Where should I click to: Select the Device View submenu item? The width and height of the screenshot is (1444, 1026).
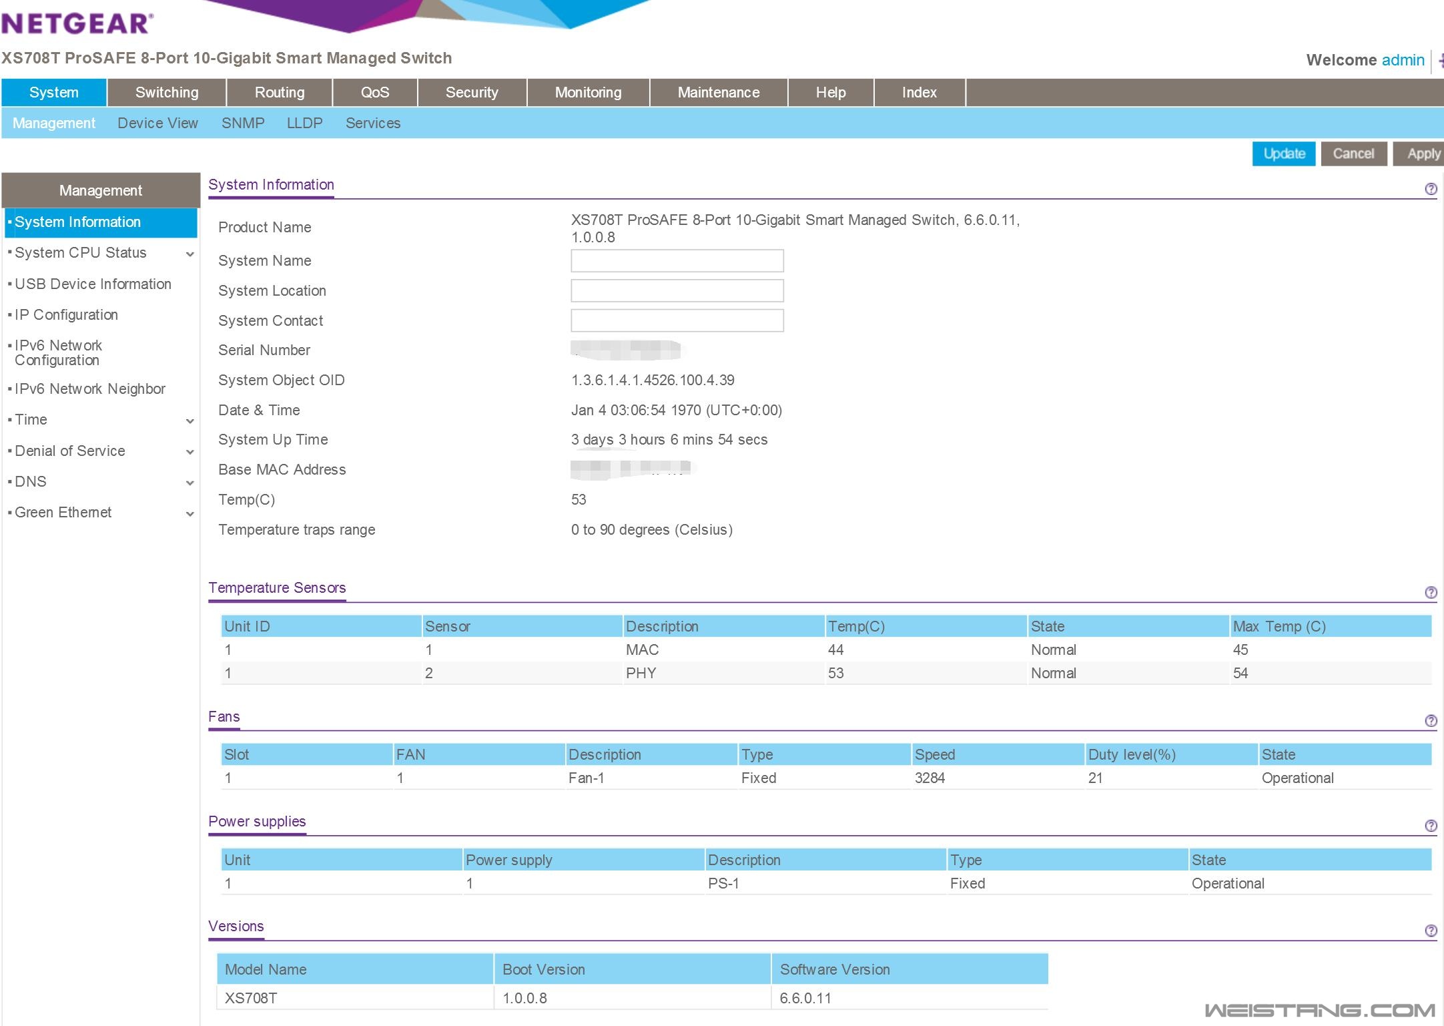tap(157, 123)
